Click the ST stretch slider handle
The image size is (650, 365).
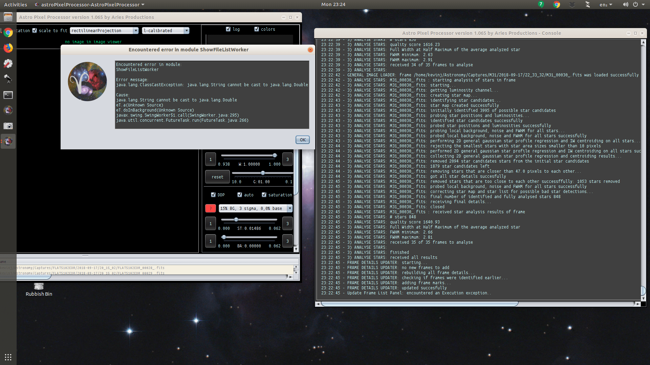(236, 220)
